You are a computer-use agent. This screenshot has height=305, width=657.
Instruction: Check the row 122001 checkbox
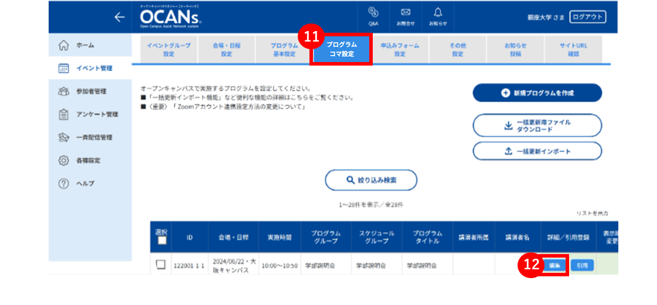click(161, 265)
